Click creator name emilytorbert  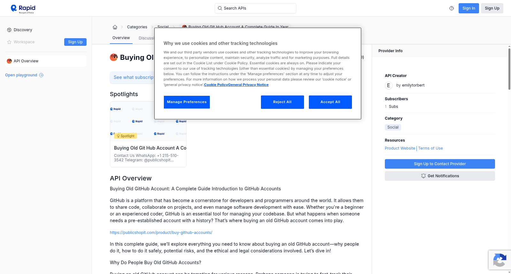click(413, 85)
